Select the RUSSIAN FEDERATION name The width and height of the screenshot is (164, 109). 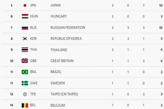coord(68,28)
